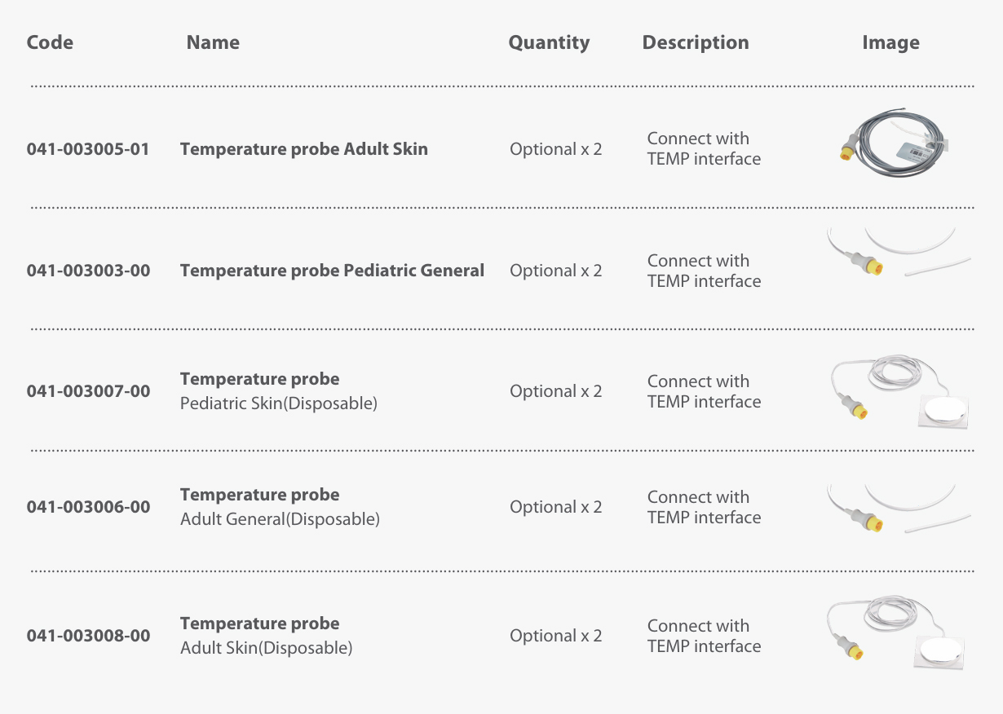The width and height of the screenshot is (1003, 714).
Task: Click the Code column header
Action: click(50, 42)
